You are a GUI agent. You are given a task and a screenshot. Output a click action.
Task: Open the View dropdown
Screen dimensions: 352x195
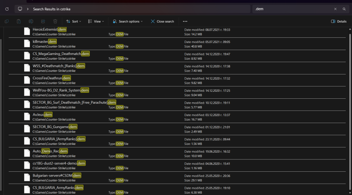tap(96, 22)
